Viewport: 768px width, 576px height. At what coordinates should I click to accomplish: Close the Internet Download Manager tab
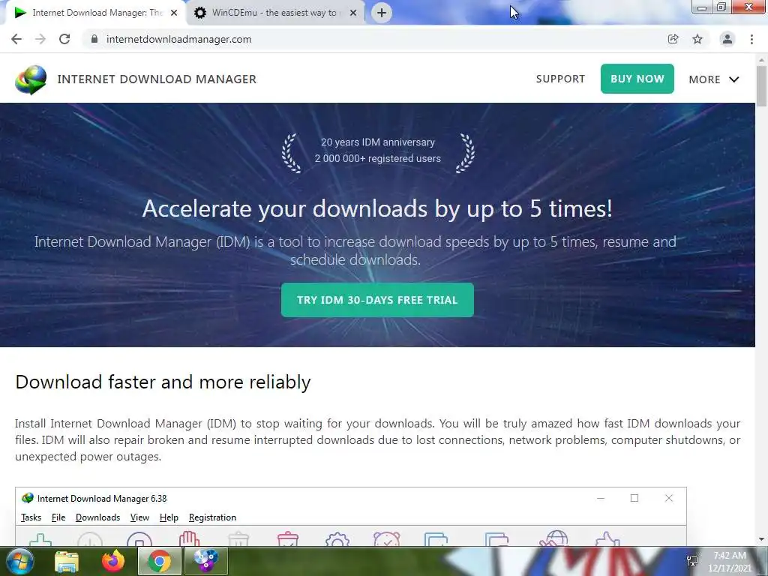coord(174,13)
